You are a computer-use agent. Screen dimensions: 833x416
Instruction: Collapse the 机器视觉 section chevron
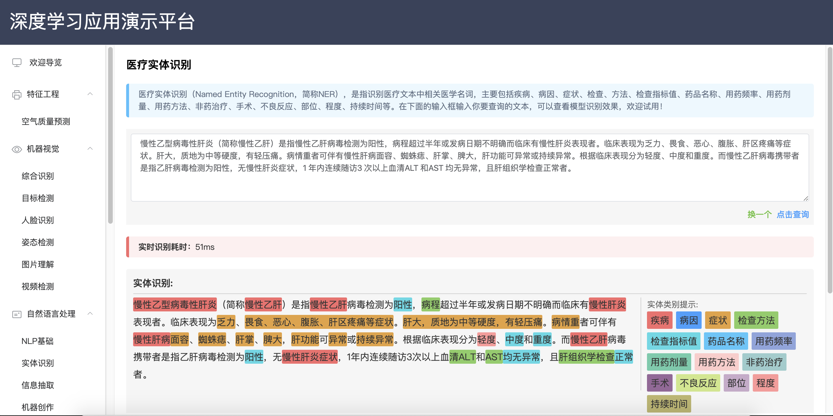click(90, 149)
